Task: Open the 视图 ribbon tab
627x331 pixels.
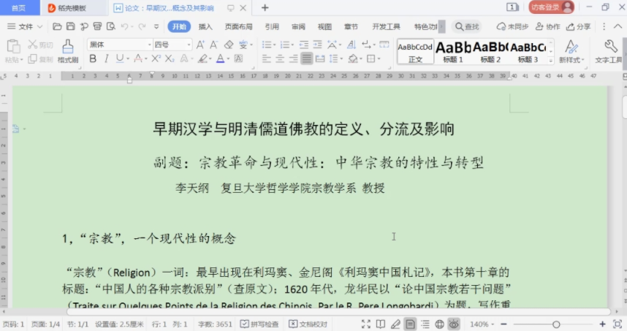Action: tap(324, 27)
